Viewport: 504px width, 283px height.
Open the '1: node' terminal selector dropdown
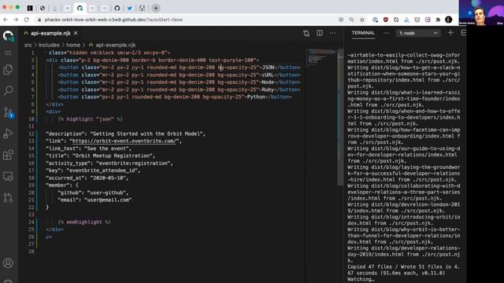[418, 33]
